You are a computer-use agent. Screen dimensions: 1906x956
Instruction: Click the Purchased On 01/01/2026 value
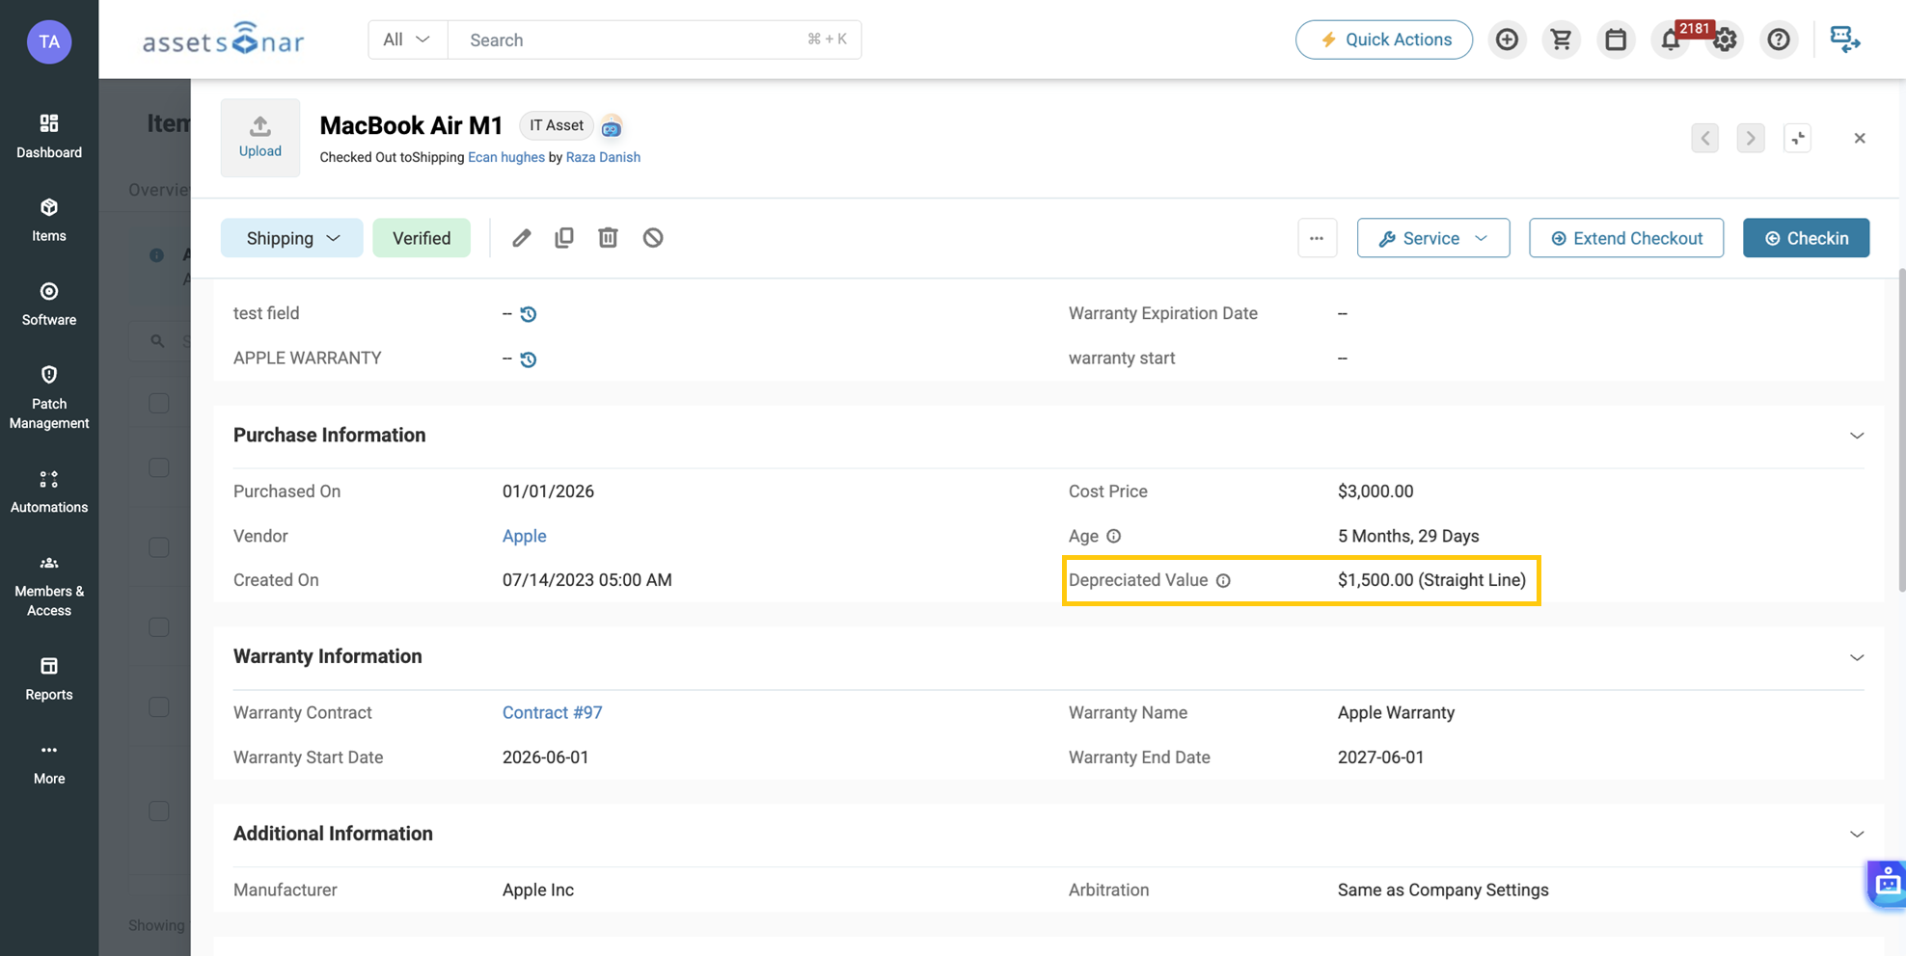pos(548,491)
